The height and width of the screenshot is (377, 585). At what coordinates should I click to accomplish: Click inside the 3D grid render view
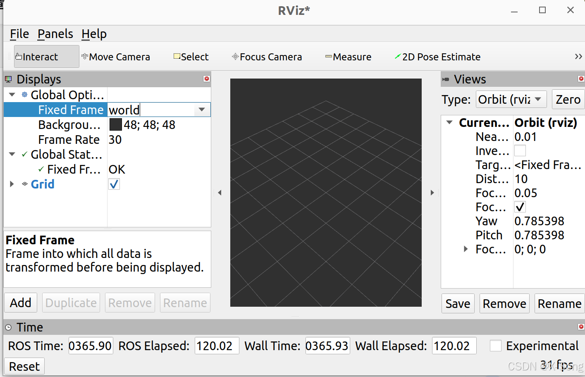click(x=326, y=193)
